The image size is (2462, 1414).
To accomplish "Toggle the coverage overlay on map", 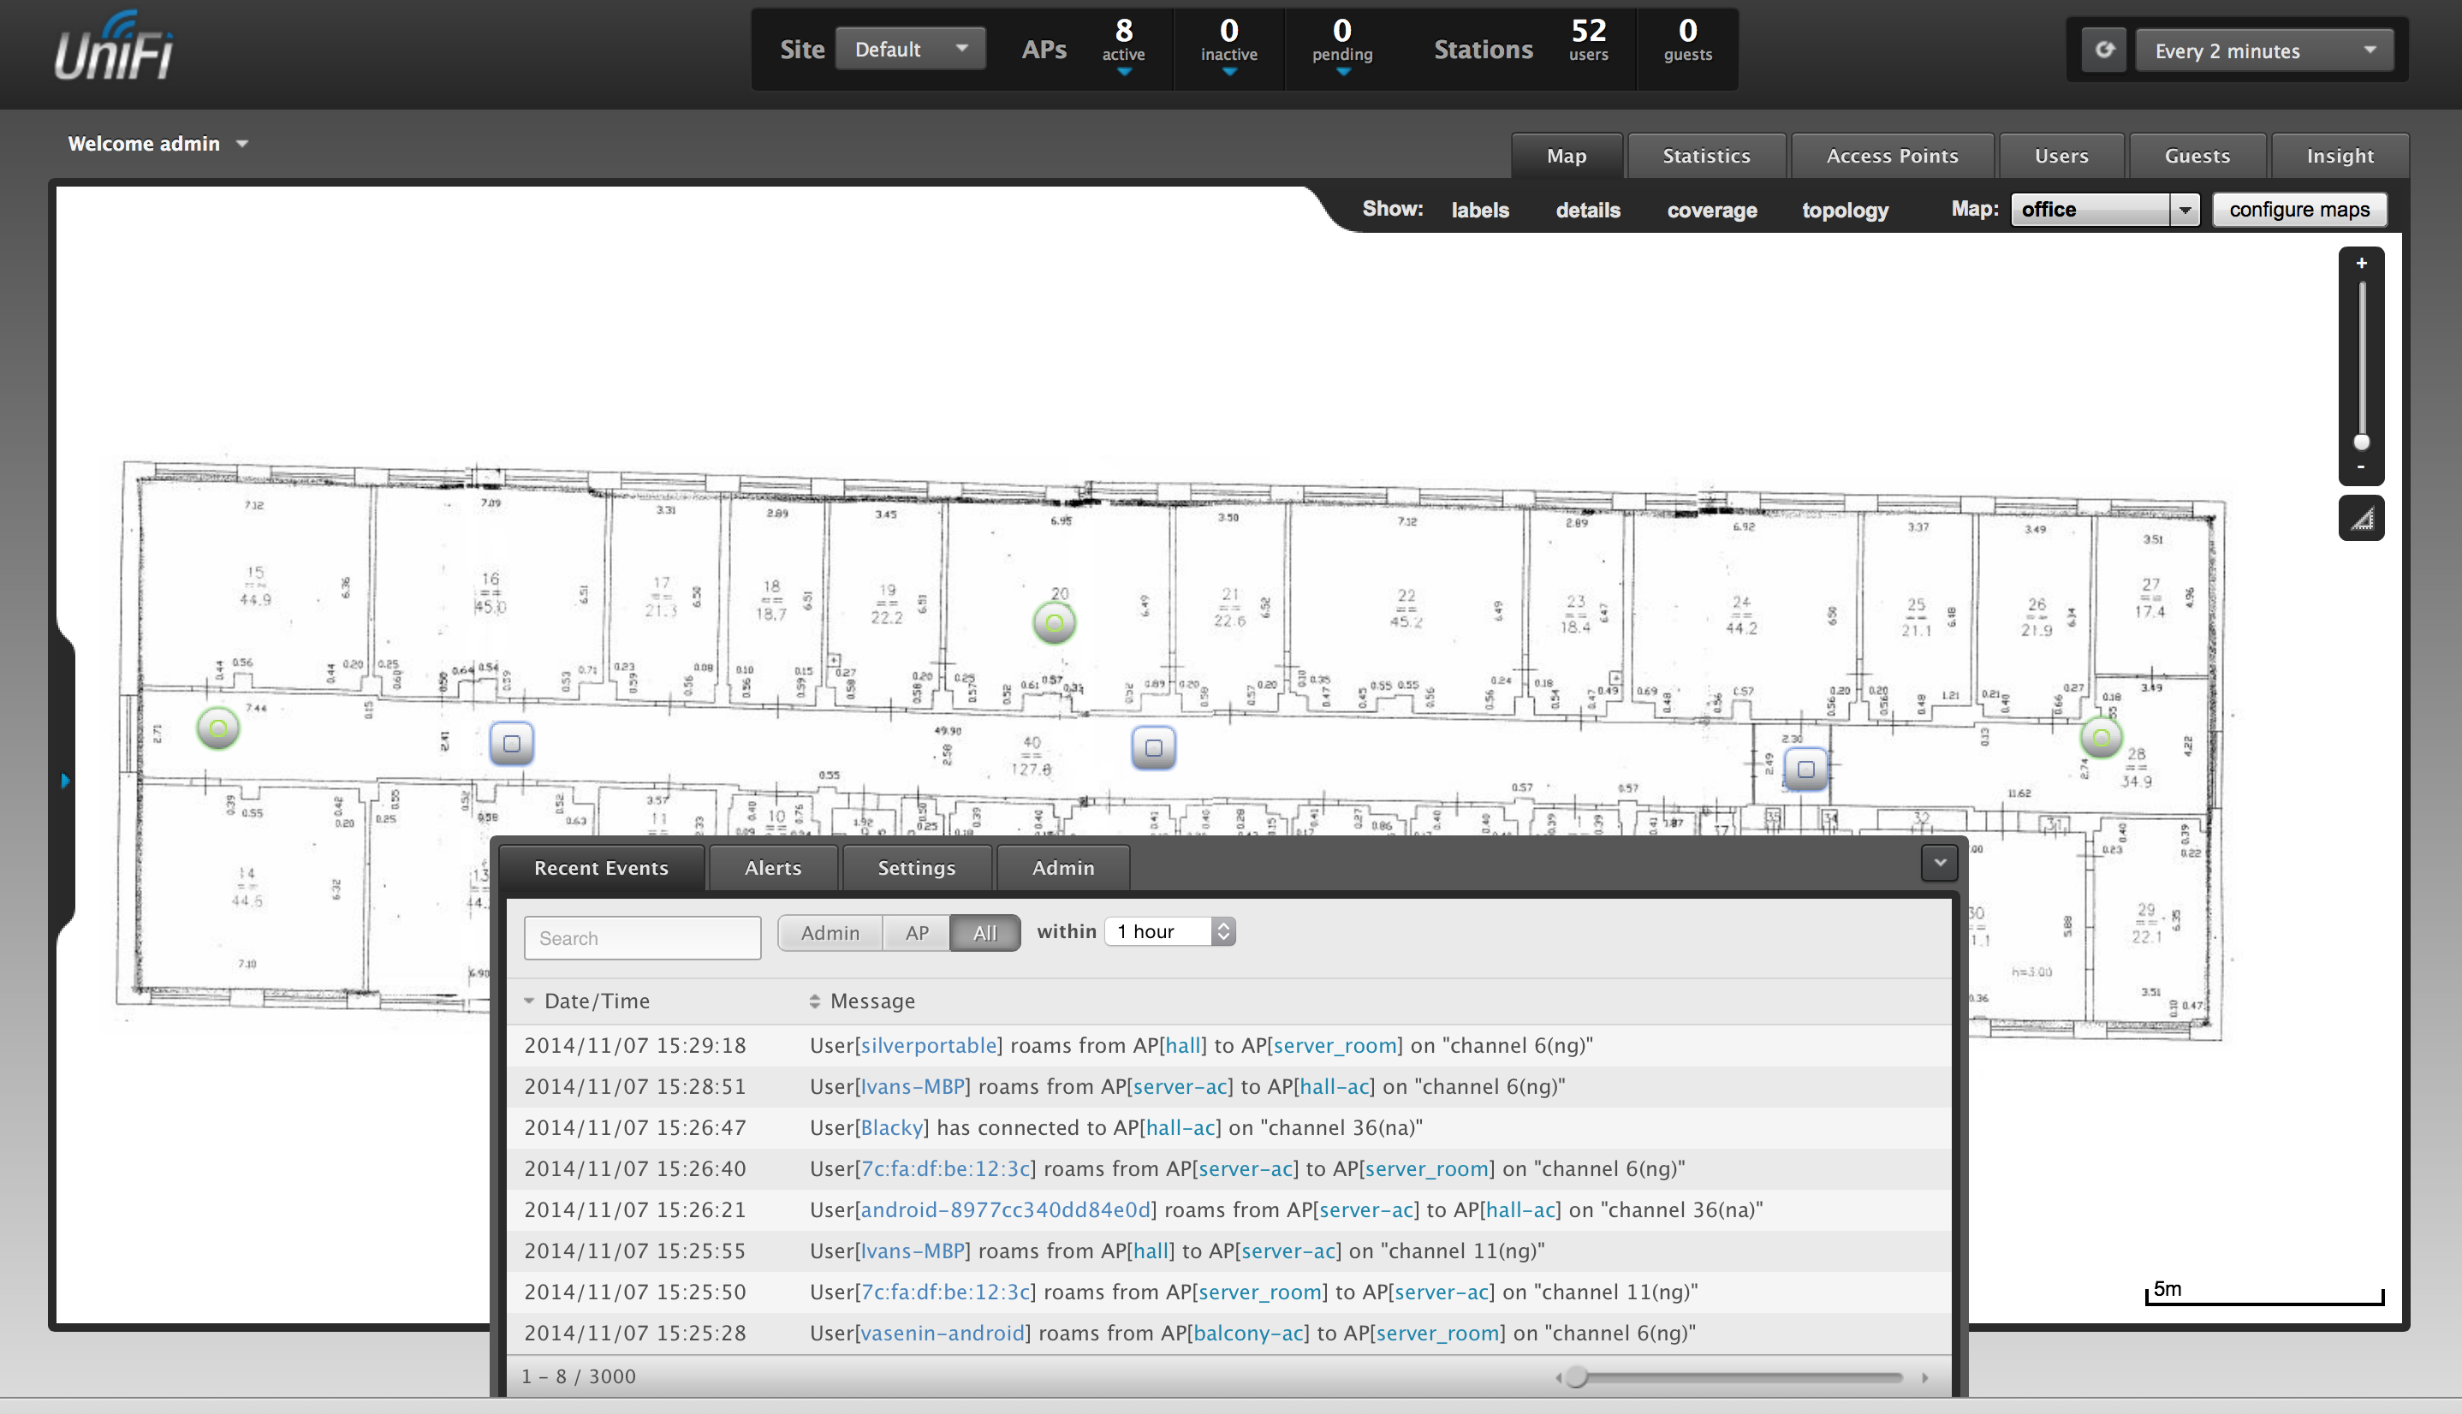I will (x=1711, y=210).
